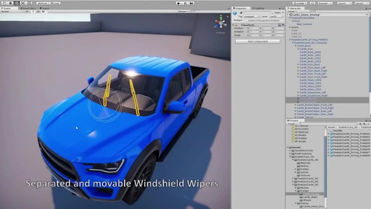
Task: Switch to the Hierarchy tab
Action: click(x=295, y=8)
